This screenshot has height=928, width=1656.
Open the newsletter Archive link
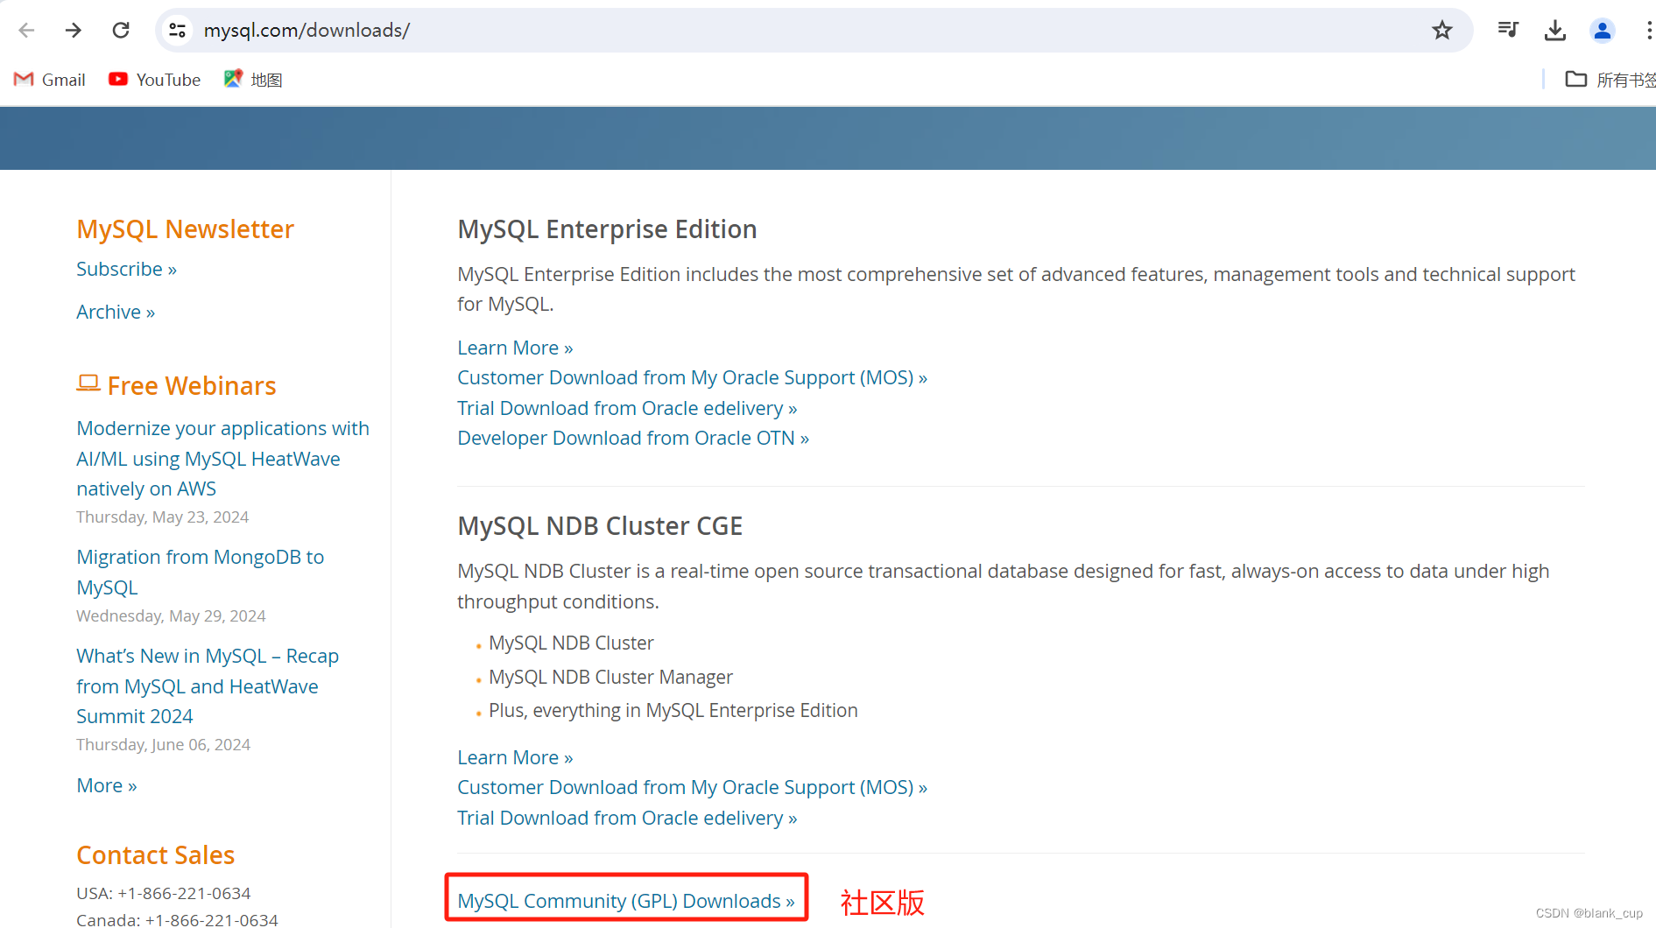[x=116, y=312]
